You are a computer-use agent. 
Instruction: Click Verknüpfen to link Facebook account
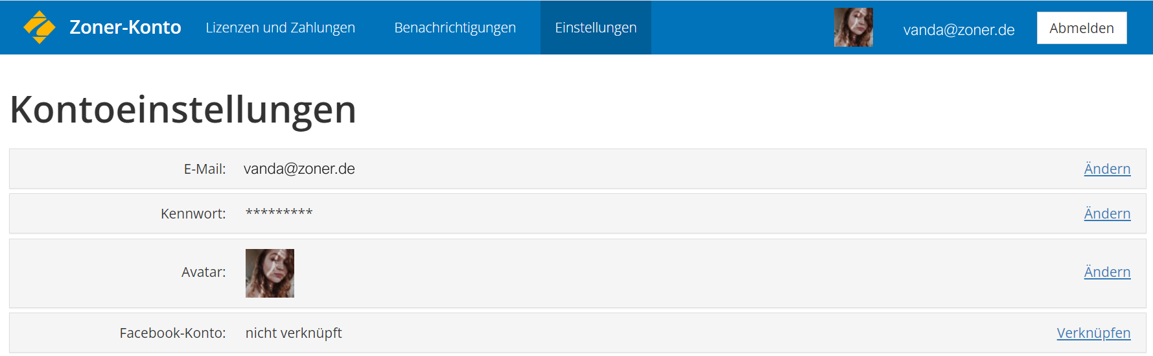pyautogui.click(x=1093, y=333)
